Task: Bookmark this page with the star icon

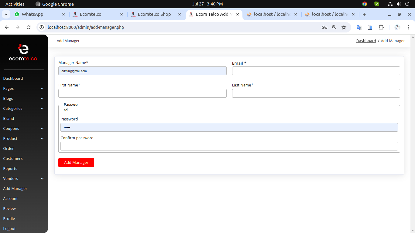Action: 344,27
